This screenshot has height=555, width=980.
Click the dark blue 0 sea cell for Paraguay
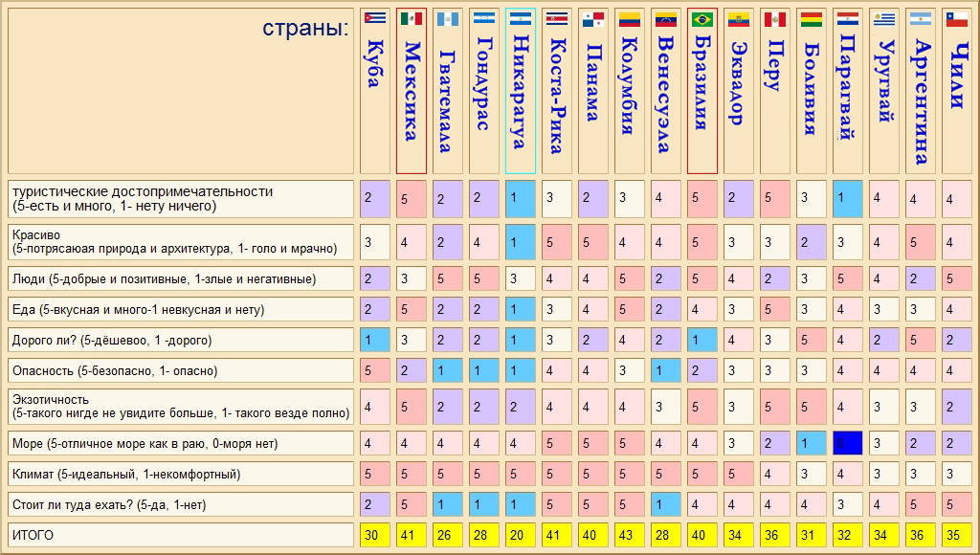(x=848, y=443)
